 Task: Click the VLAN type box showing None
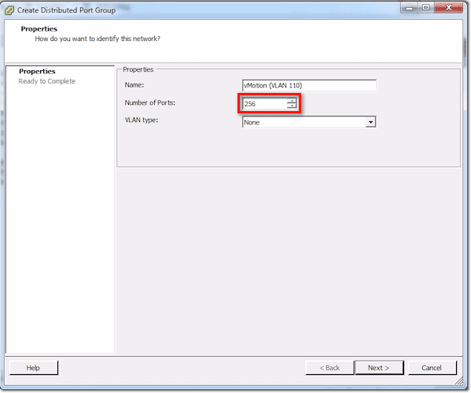click(x=309, y=122)
